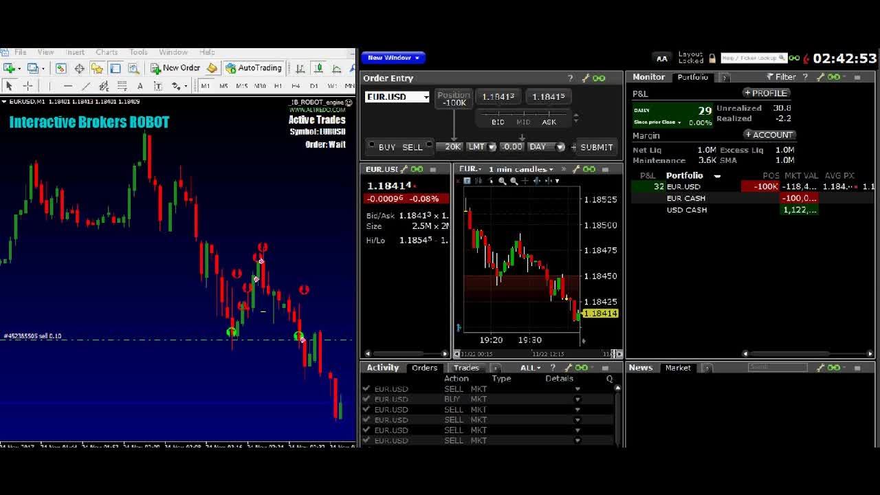Select D1 timeframe
The image size is (880, 495).
[314, 86]
